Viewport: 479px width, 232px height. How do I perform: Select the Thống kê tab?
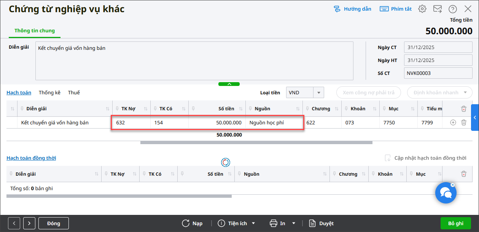tap(49, 92)
